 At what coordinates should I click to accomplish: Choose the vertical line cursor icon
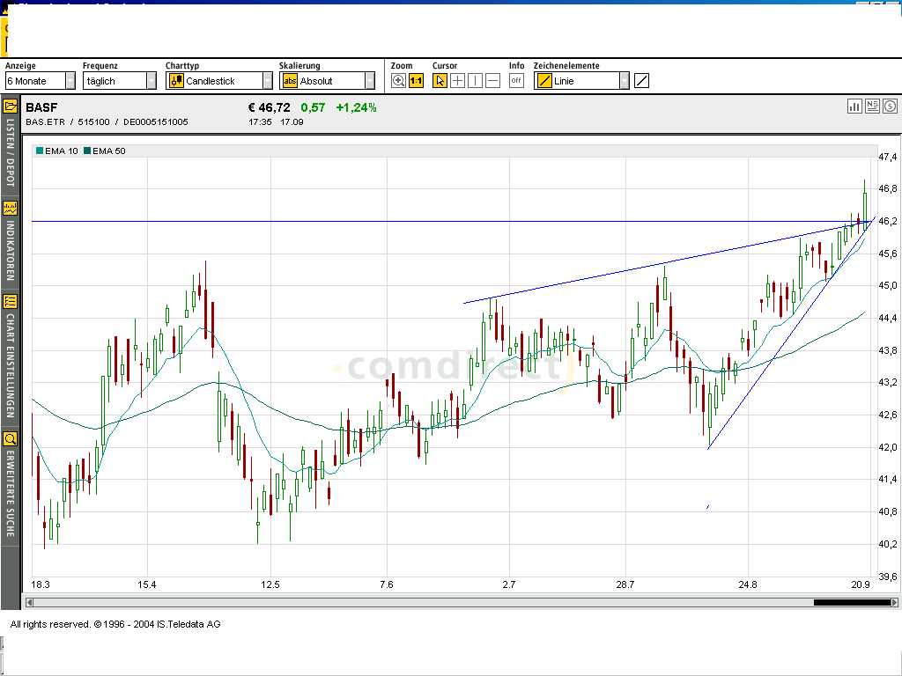[476, 81]
